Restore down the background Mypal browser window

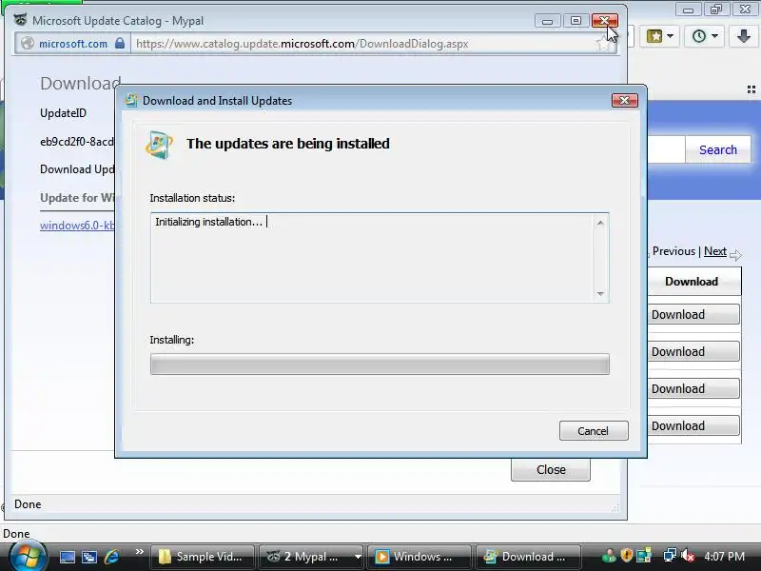tap(716, 10)
